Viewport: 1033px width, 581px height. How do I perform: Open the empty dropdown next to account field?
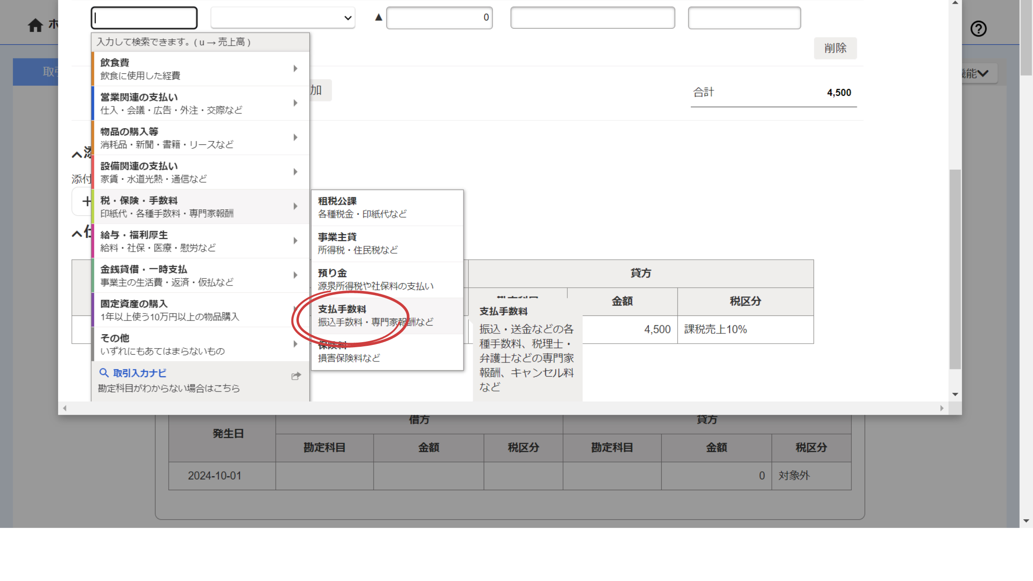283,18
